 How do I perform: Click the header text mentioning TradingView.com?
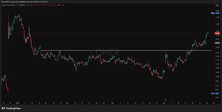[24, 2]
